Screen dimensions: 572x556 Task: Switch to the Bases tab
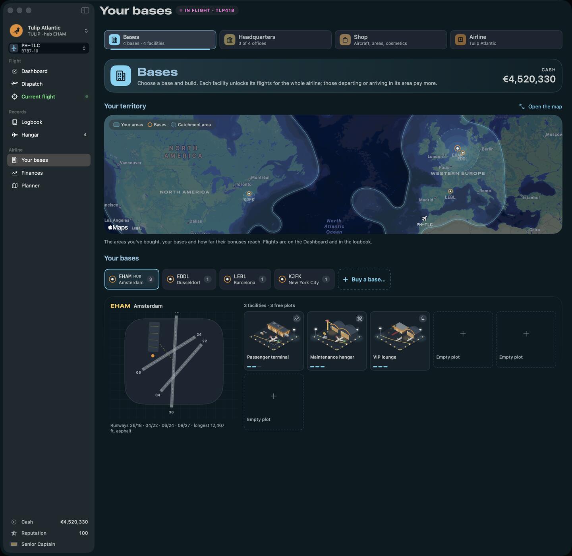[160, 40]
